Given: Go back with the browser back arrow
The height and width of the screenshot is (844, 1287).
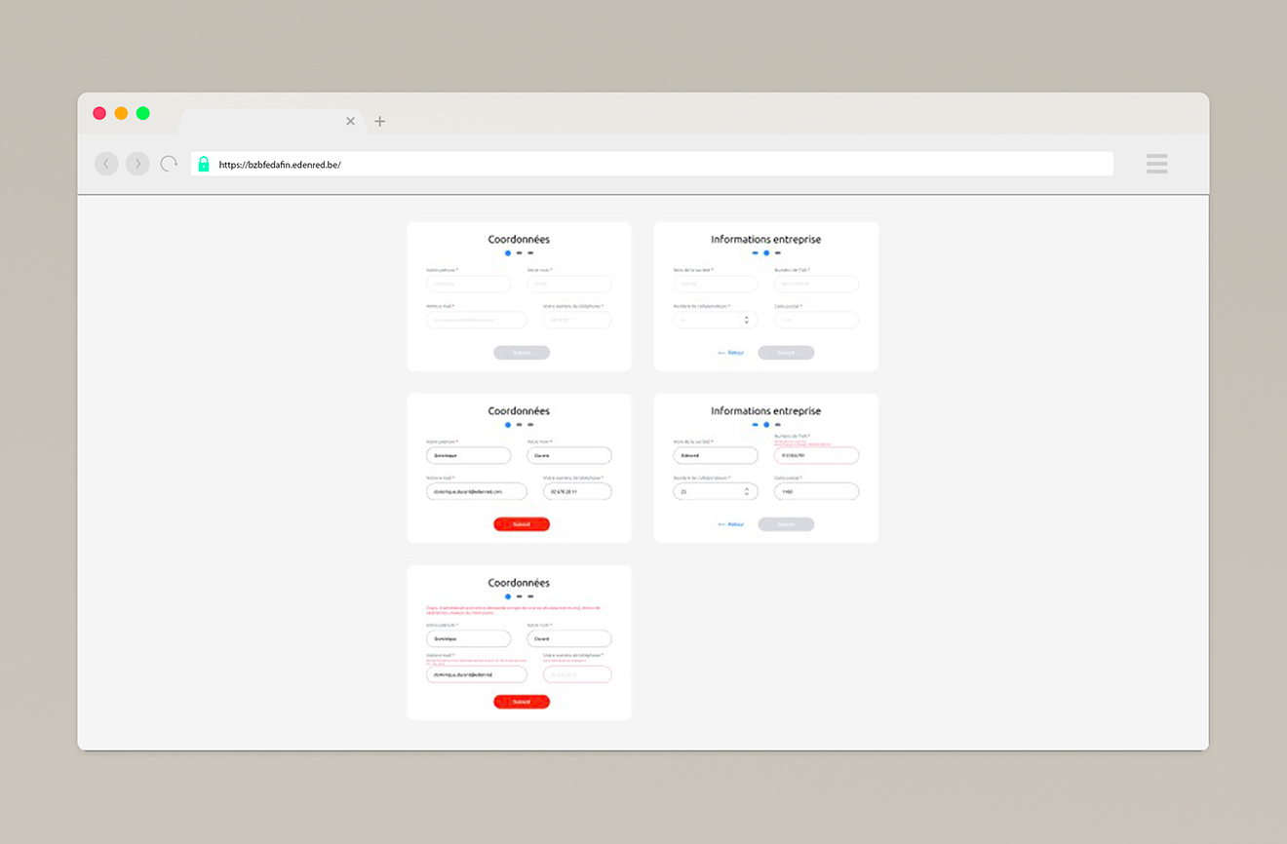Looking at the screenshot, I should point(106,164).
